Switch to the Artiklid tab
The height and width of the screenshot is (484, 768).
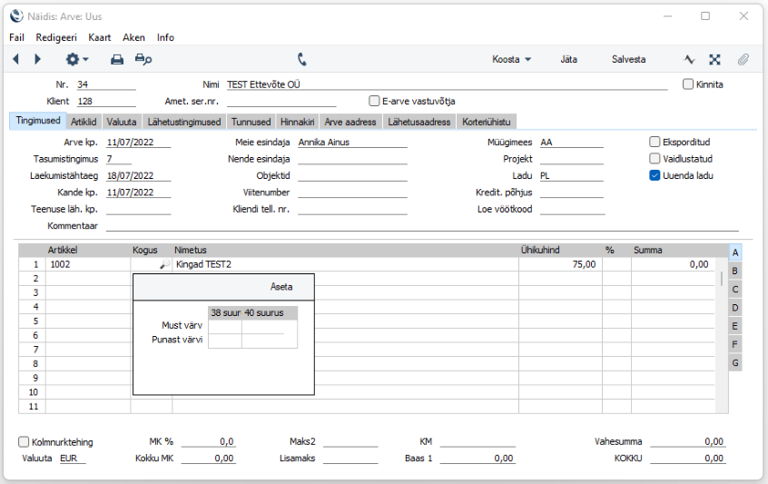pos(84,122)
